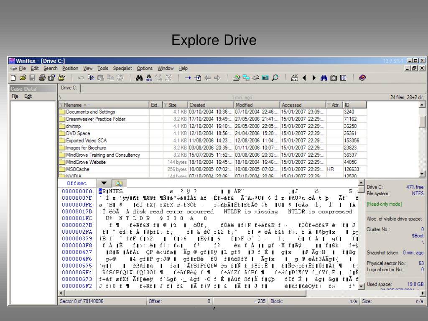This screenshot has height=321, width=428.
Task: Select the DVD Space folder
Action: (x=212, y=133)
